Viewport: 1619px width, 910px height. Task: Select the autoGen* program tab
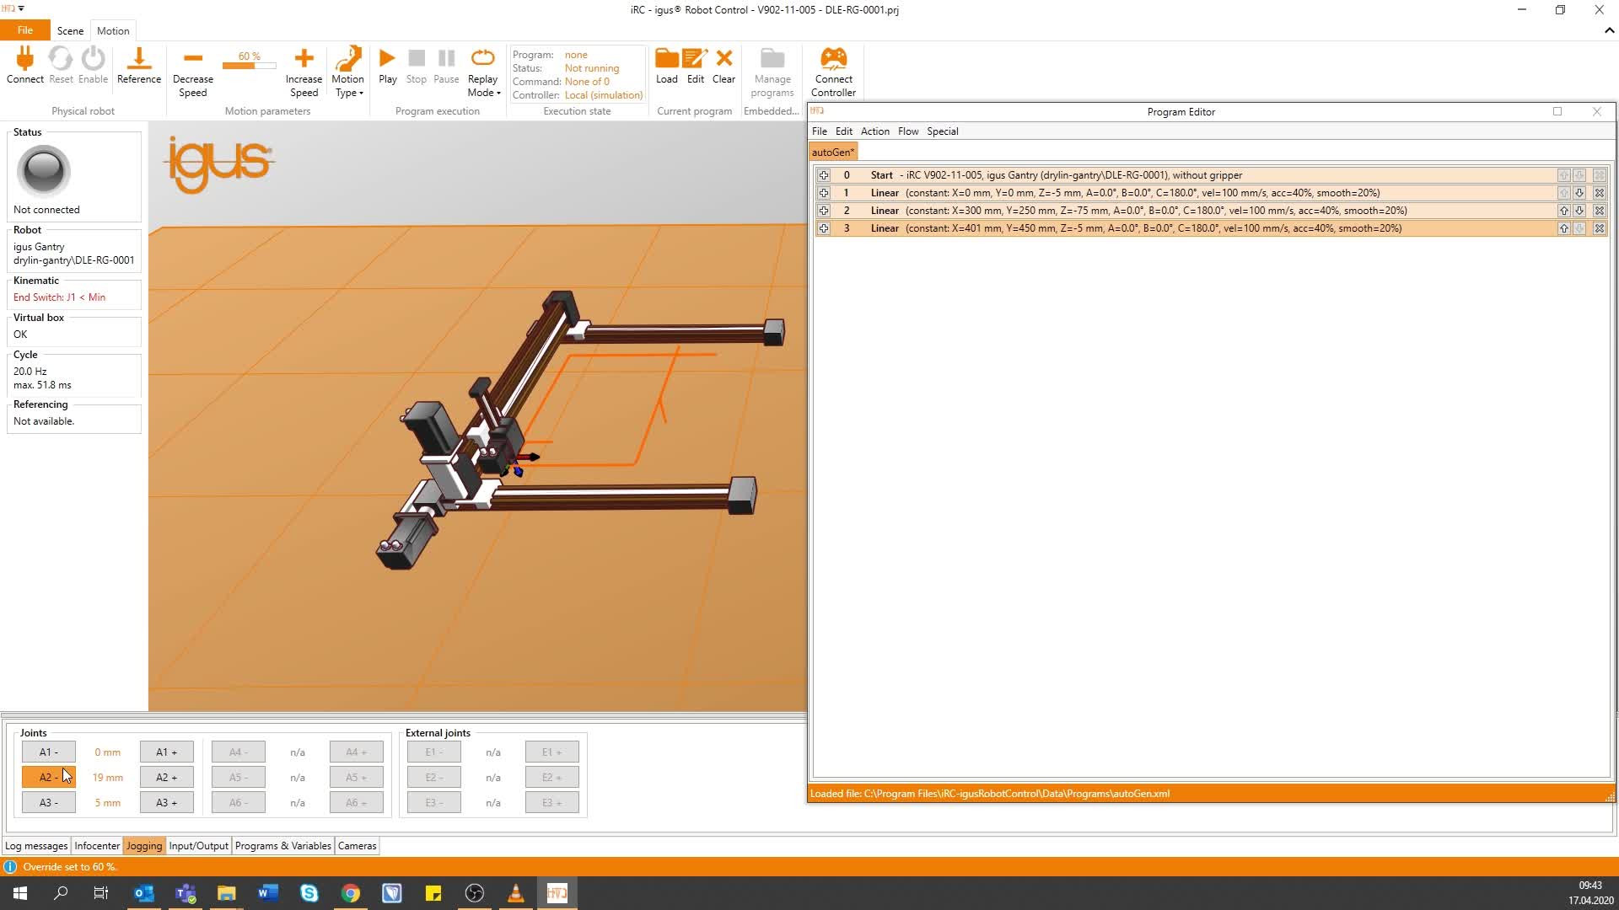pos(833,153)
